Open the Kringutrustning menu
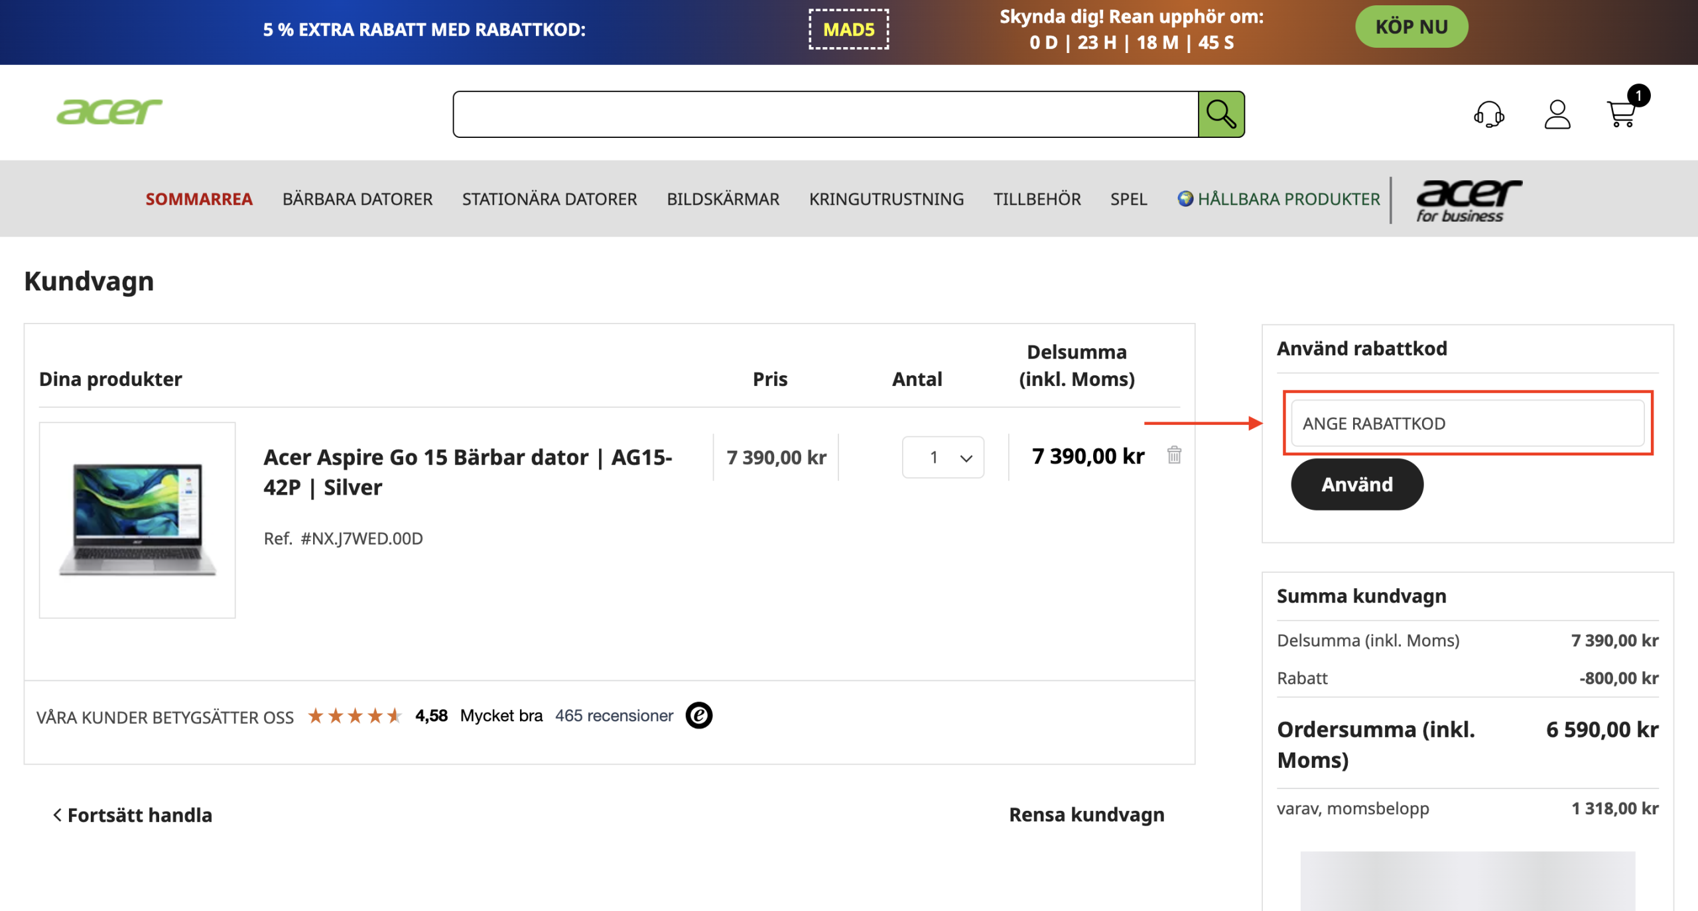The height and width of the screenshot is (911, 1698). [886, 199]
